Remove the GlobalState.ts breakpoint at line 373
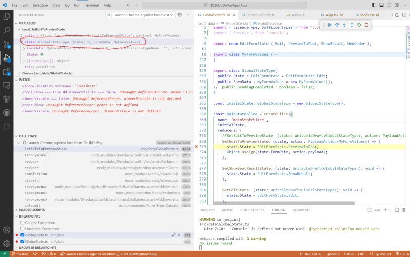This screenshot has height=257, width=410. (x=179, y=235)
